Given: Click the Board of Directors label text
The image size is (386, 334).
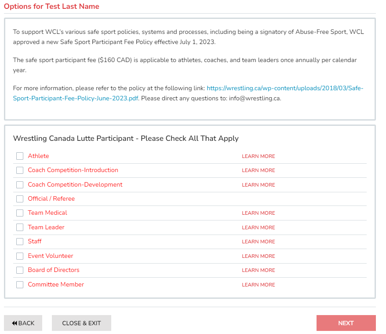Looking at the screenshot, I should pyautogui.click(x=54, y=270).
